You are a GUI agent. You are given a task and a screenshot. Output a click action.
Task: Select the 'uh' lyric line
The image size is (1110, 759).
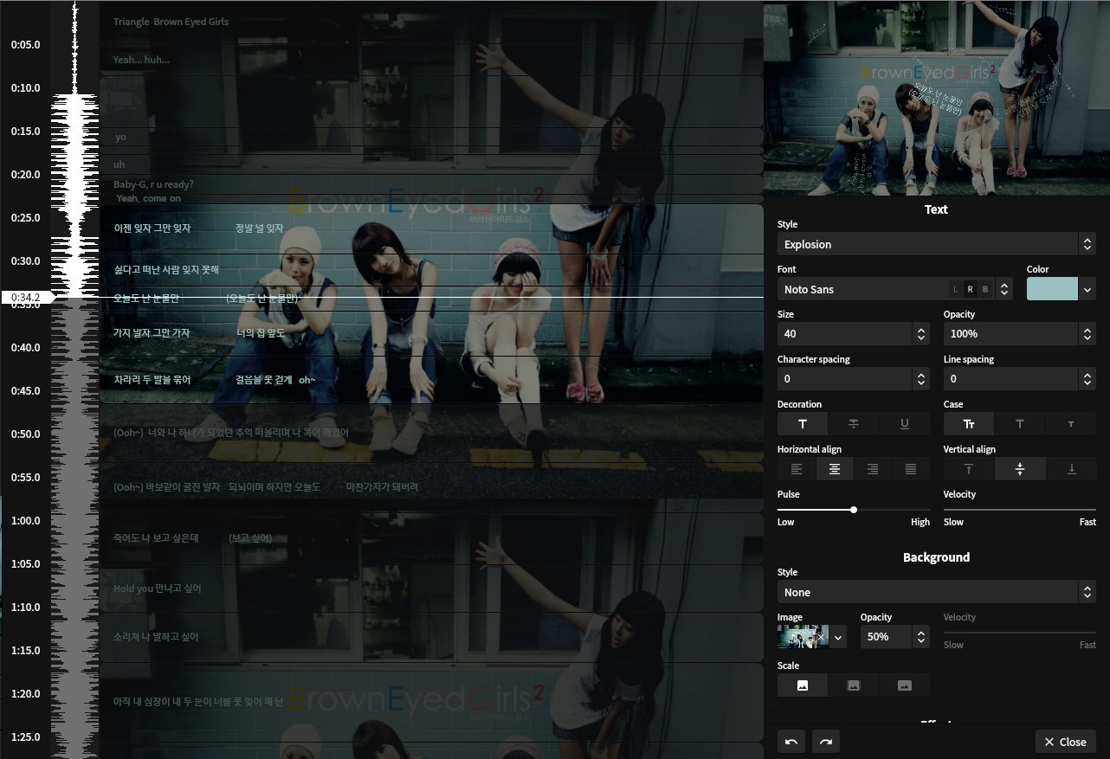[x=119, y=164]
